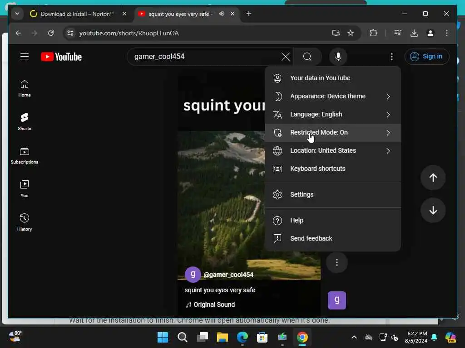Open Shorts in the sidebar

(x=25, y=122)
